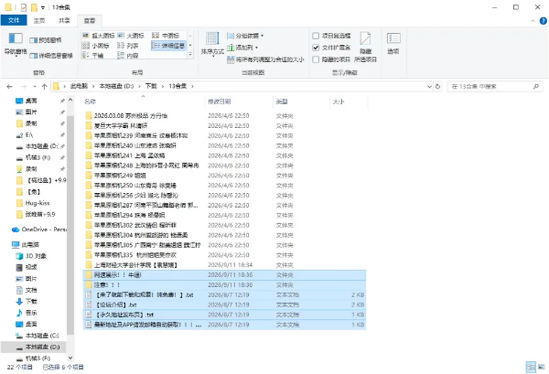Click the Help question mark icon

[543, 21]
